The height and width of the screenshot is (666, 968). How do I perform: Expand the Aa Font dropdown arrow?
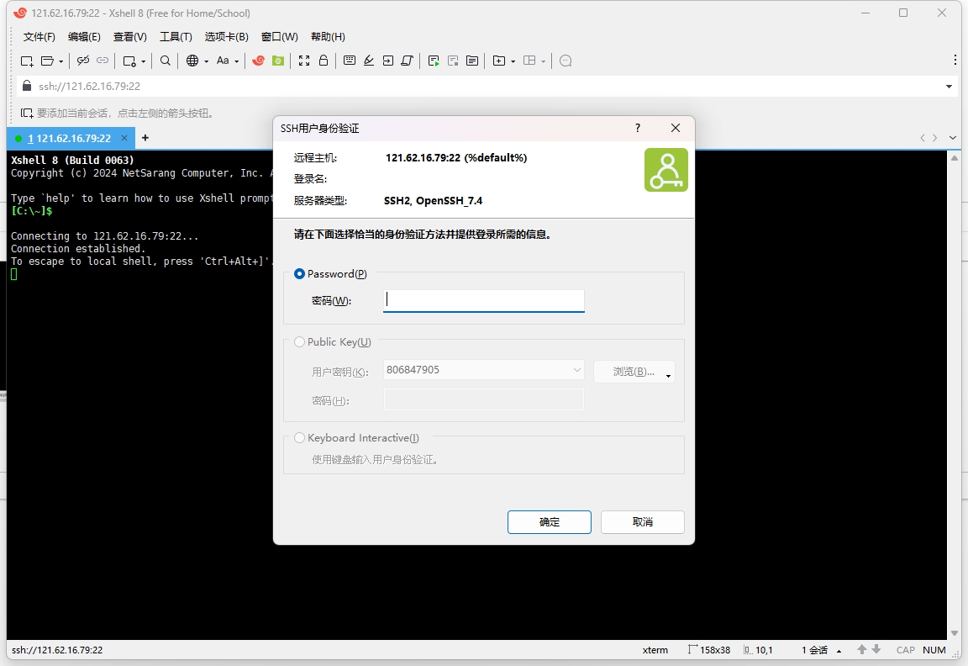pyautogui.click(x=236, y=61)
